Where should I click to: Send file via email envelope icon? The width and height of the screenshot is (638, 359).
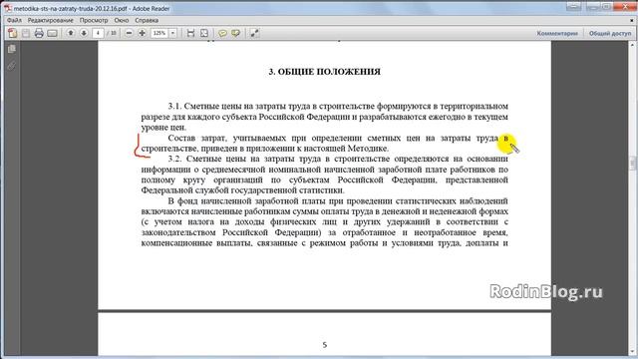tap(52, 33)
